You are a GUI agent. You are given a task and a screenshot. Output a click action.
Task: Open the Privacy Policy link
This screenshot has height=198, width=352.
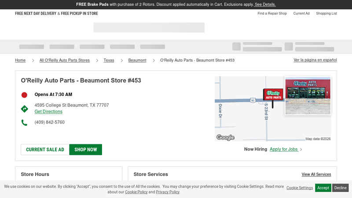coord(168,192)
